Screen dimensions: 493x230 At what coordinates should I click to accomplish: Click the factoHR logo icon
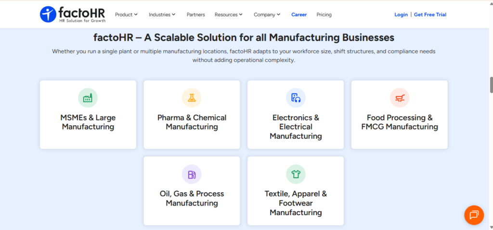pos(48,14)
